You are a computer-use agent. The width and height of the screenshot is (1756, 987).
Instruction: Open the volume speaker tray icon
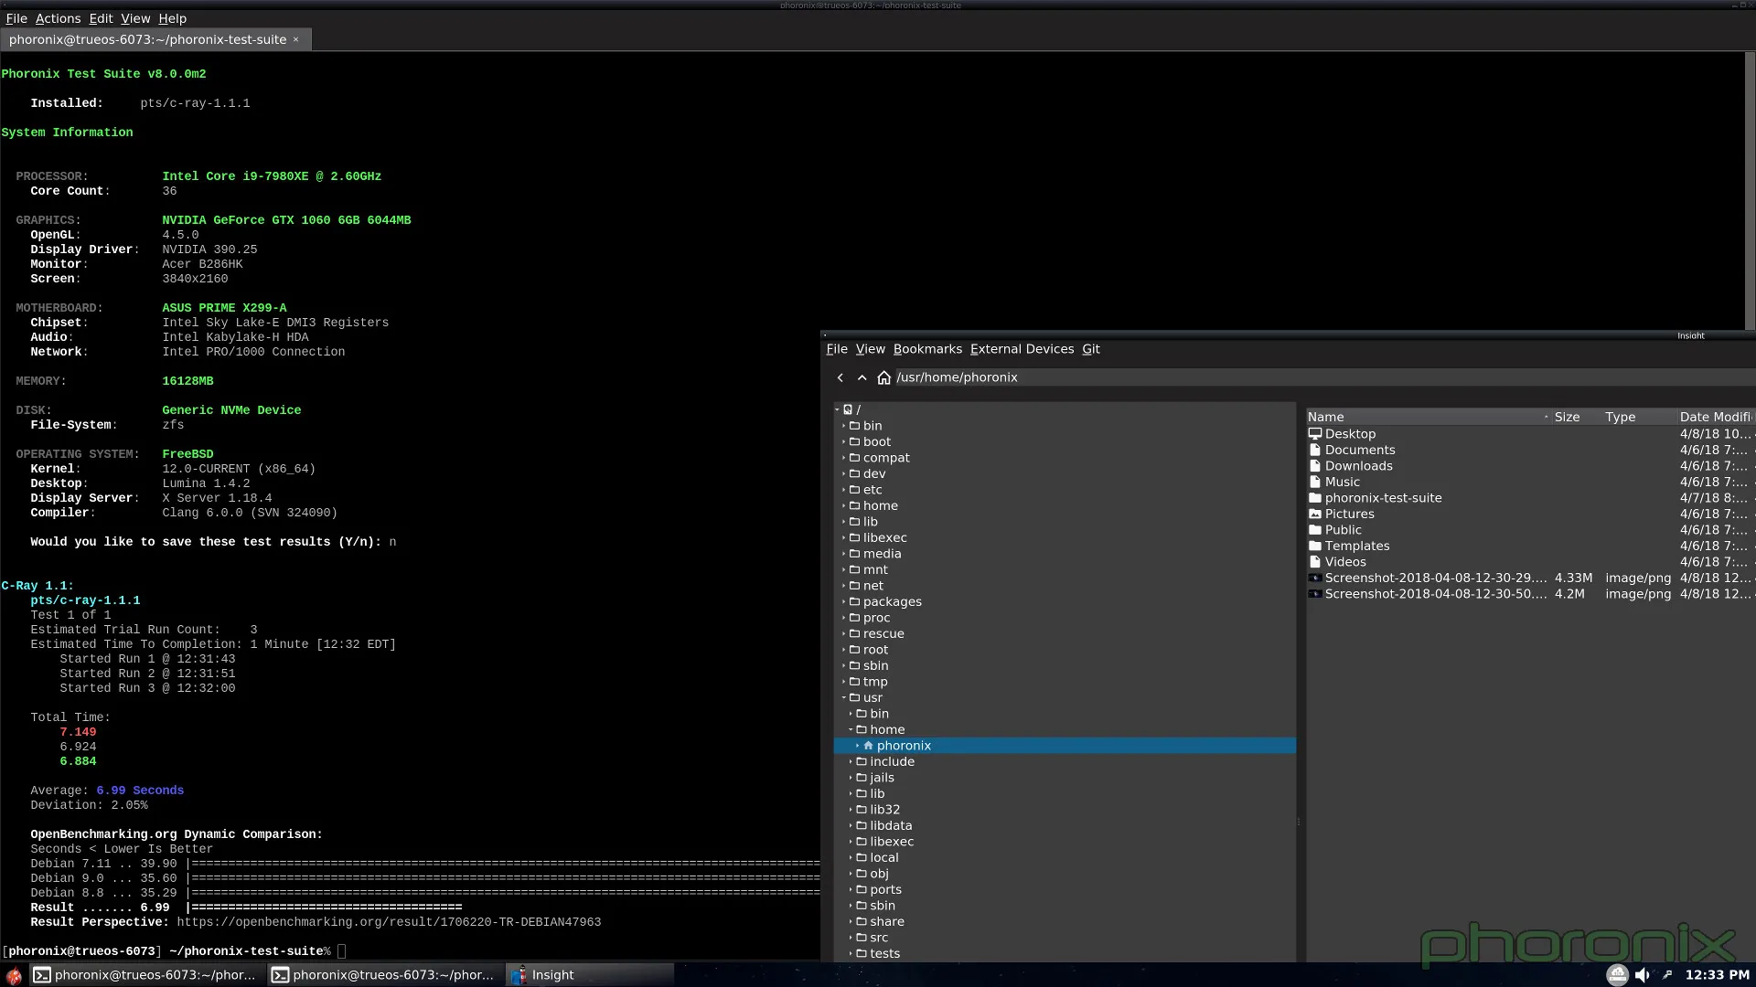(1642, 975)
